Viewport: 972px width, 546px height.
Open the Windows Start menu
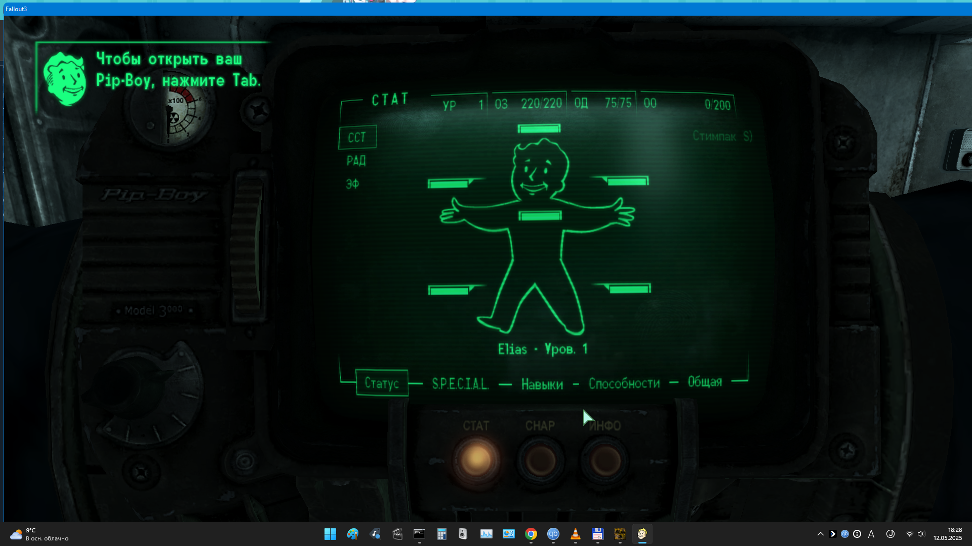[x=330, y=534]
